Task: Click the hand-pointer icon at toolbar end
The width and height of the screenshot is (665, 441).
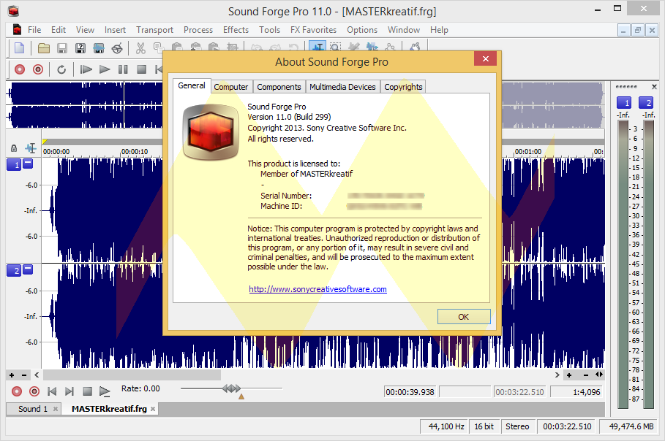Action: [x=415, y=47]
